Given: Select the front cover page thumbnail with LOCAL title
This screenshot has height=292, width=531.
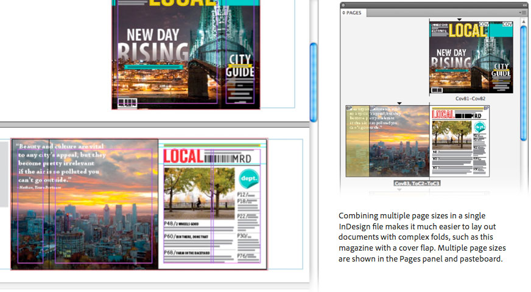Looking at the screenshot, I should [459, 57].
